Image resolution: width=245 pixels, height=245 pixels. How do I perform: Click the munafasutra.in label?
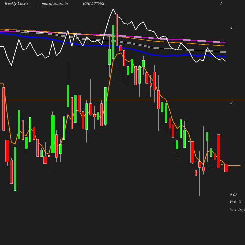(x=54, y=4)
